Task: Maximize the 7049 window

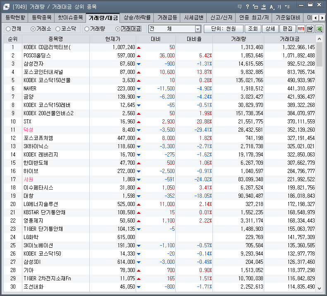Action: (310, 5)
